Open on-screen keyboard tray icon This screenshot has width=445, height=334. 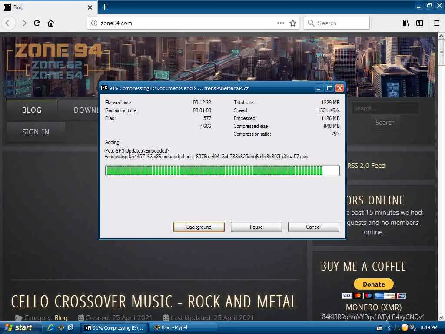(380, 328)
